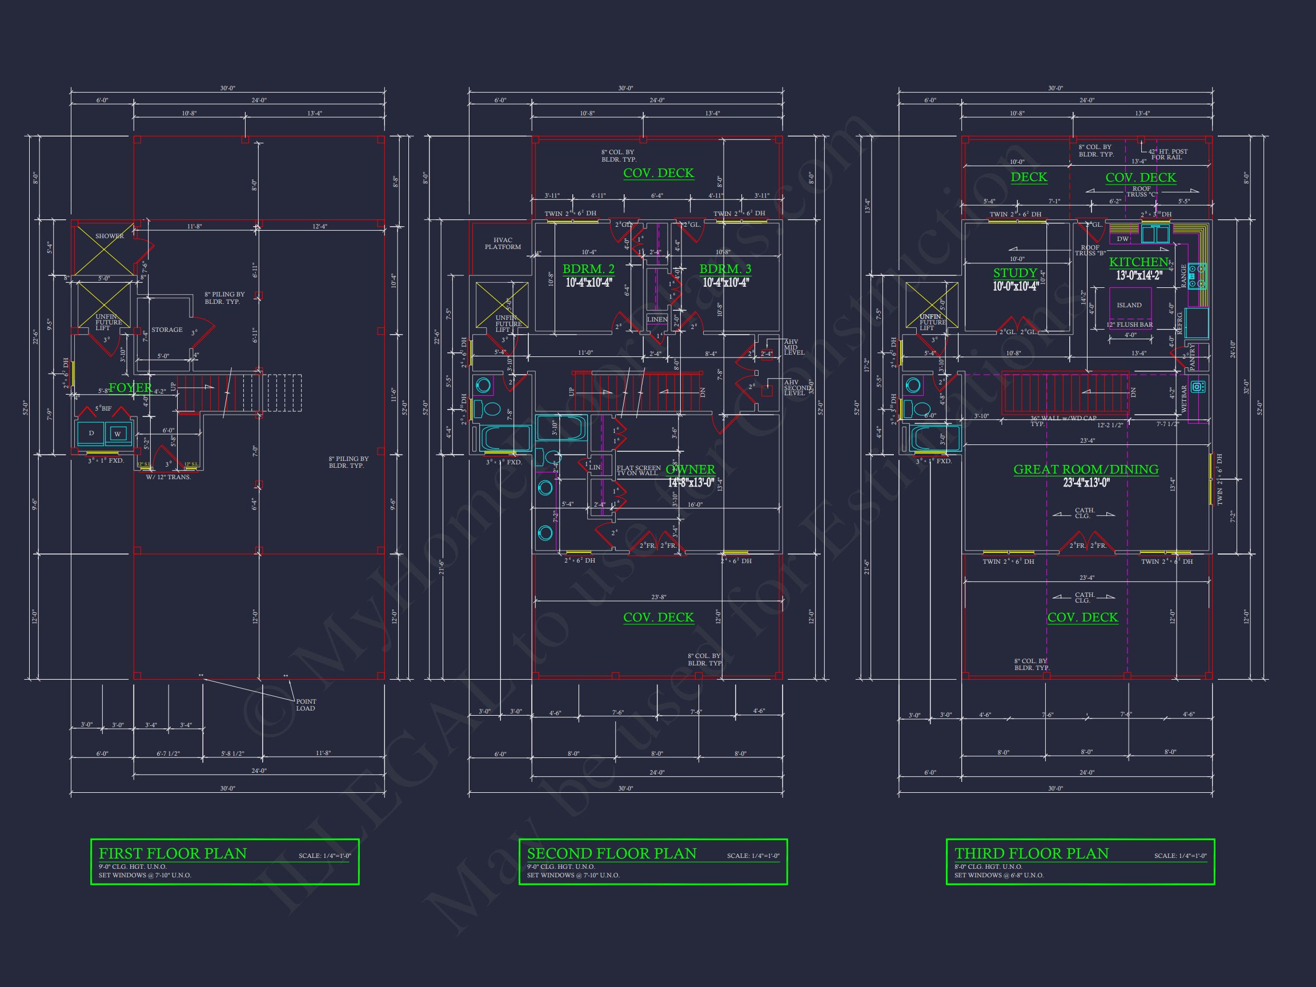Select the STORAGE room label

click(167, 330)
